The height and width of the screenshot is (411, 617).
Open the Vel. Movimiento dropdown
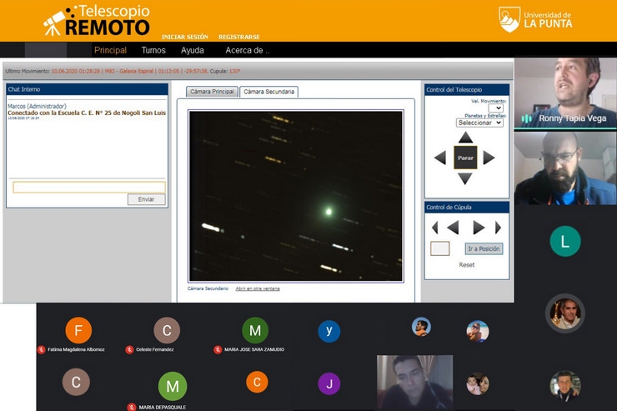496,108
